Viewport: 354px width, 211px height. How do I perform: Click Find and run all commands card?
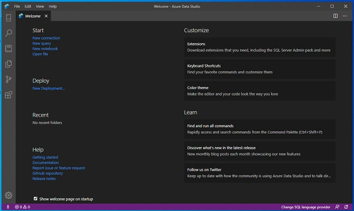click(x=260, y=129)
